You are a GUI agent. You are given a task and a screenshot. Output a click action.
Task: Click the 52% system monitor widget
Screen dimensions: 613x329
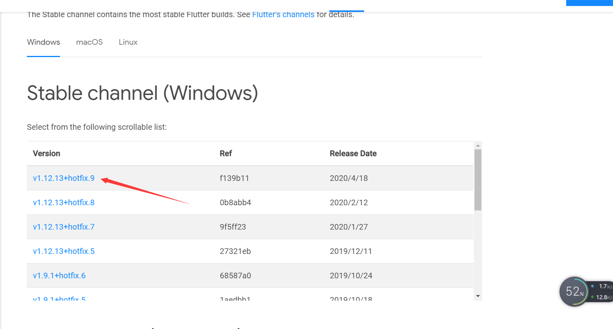(574, 292)
